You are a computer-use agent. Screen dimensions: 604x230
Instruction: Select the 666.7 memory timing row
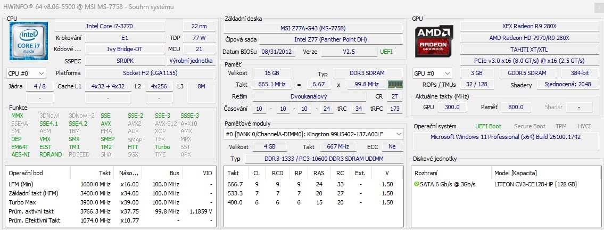[313, 184]
